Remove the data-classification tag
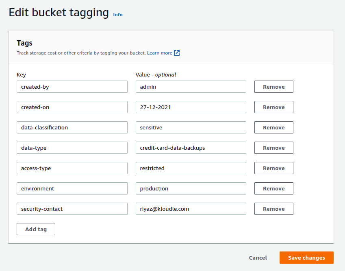 tap(273, 127)
